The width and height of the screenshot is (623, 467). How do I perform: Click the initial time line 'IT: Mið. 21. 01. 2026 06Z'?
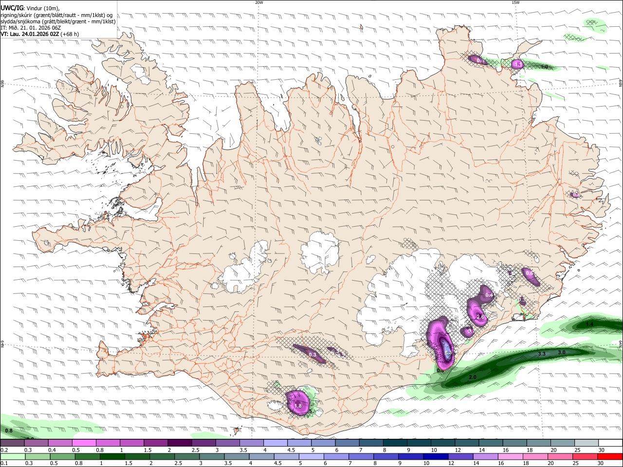pyautogui.click(x=31, y=28)
